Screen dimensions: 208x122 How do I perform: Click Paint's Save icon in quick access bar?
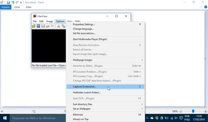(8, 2)
